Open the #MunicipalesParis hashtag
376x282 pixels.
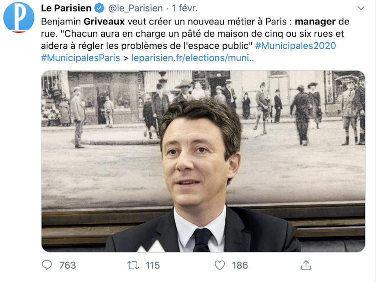click(81, 58)
